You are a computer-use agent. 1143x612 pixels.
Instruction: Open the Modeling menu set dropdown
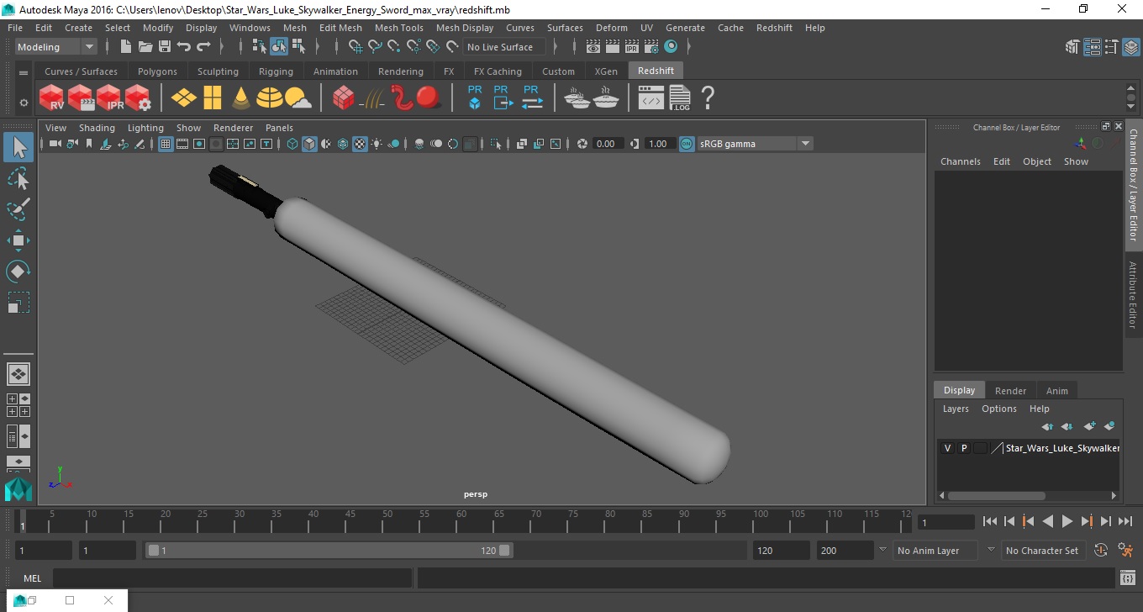[55, 47]
